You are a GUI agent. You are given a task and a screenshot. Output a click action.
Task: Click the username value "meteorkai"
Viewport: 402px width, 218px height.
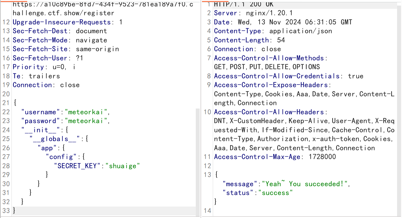86,112
